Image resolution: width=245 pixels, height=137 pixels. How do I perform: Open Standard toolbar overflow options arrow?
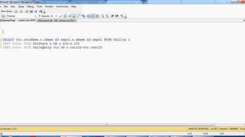44,12
